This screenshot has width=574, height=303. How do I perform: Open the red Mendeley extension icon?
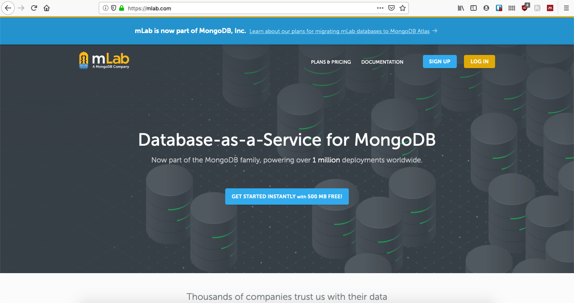point(550,8)
